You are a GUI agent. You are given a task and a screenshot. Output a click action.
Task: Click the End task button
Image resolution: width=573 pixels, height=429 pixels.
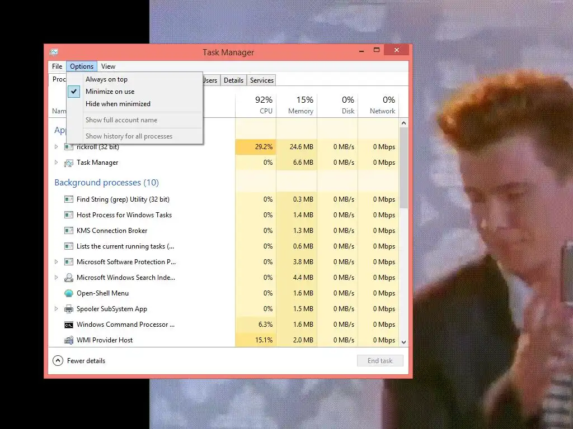(x=380, y=361)
